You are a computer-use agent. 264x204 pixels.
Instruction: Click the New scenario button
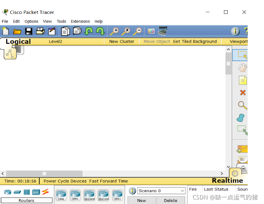click(x=141, y=200)
